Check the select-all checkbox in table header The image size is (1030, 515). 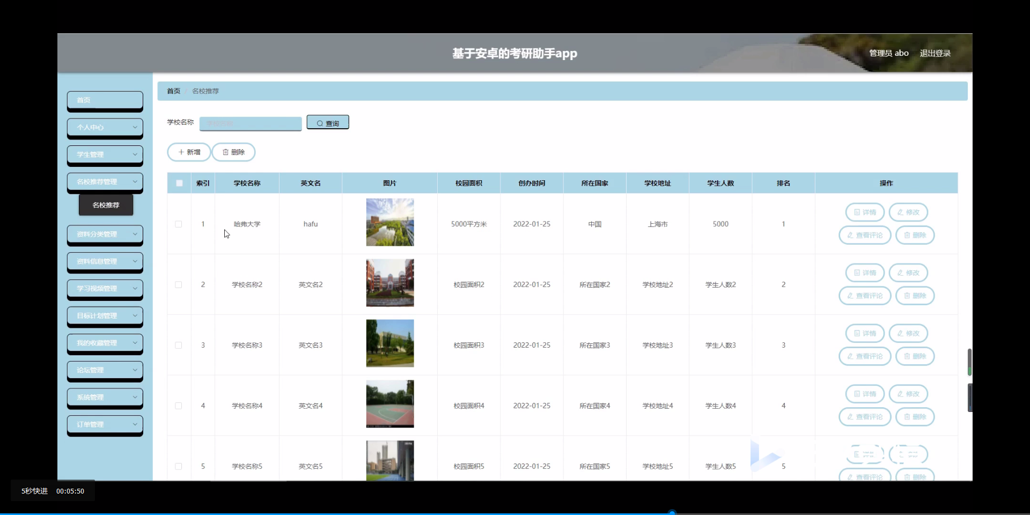coord(179,183)
